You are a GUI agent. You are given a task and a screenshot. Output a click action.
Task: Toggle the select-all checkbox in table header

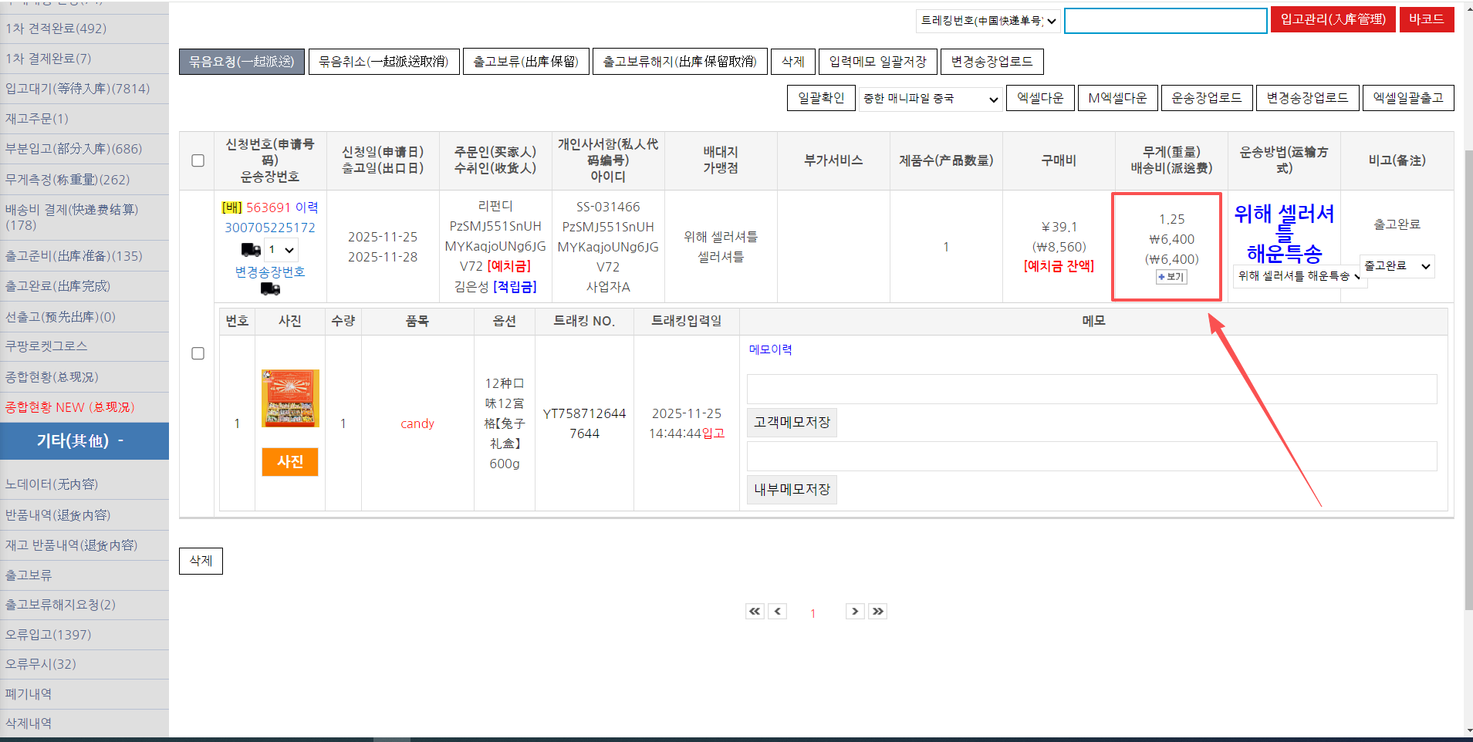(198, 160)
